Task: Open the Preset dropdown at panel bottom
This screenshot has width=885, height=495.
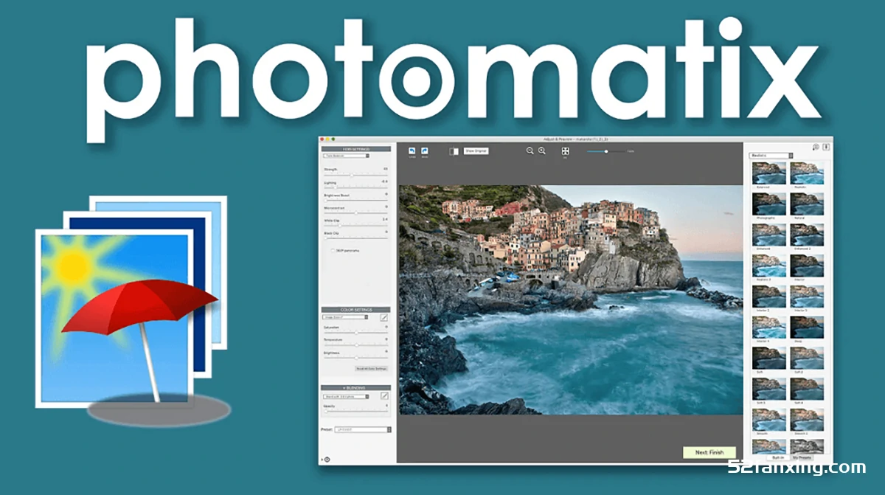Action: (362, 429)
